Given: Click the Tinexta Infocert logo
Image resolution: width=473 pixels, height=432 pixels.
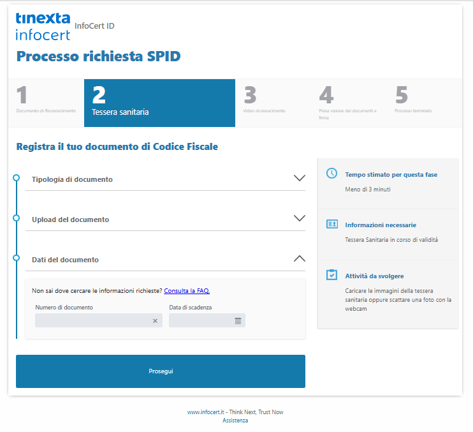Looking at the screenshot, I should pyautogui.click(x=43, y=27).
